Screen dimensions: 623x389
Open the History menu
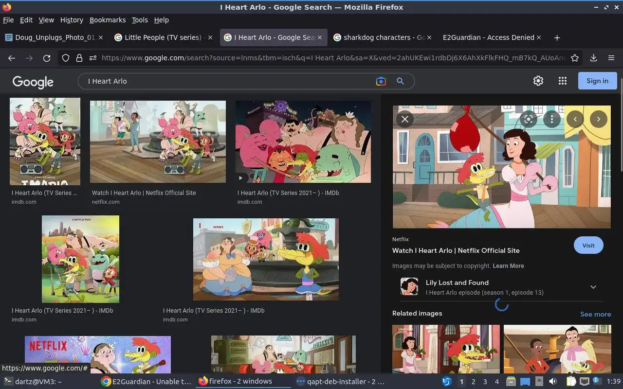tap(72, 20)
